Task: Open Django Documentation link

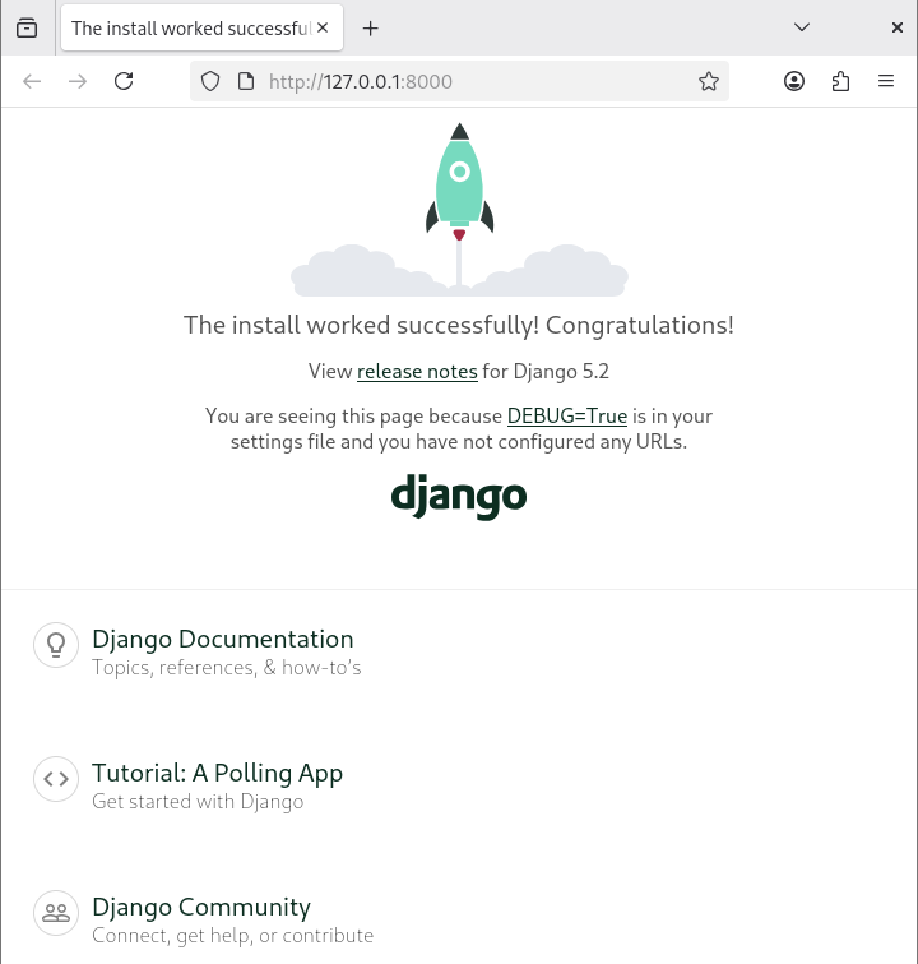Action: tap(223, 639)
